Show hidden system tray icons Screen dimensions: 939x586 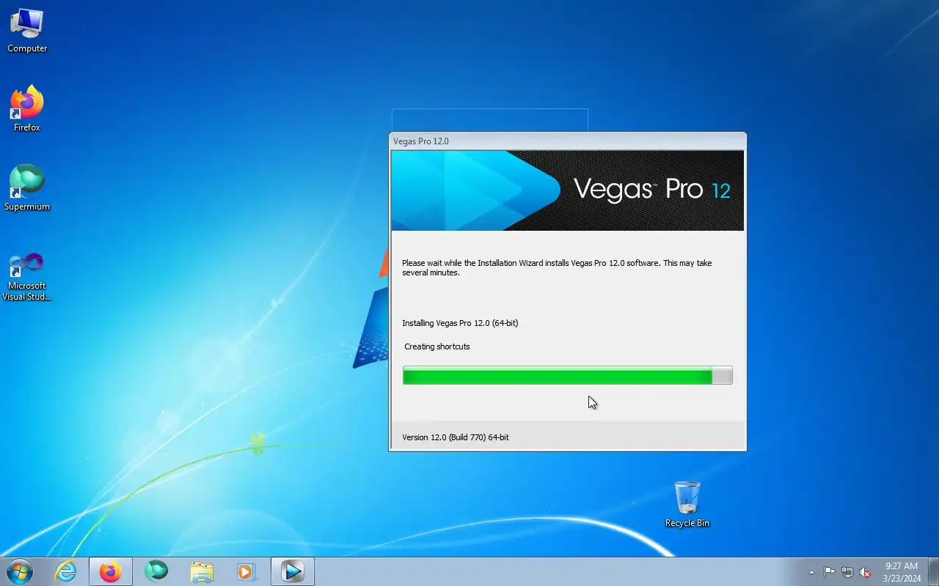point(811,572)
